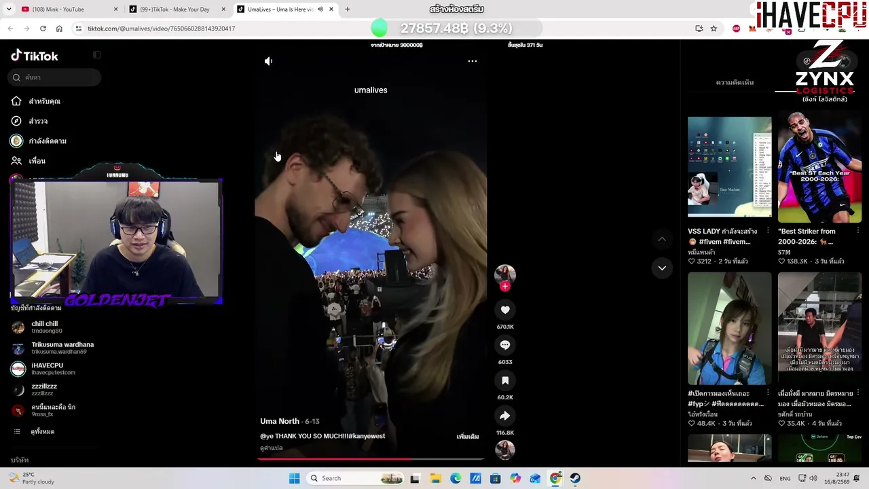Open the Trikusuma wardhana account
Image resolution: width=869 pixels, height=489 pixels.
coord(53,348)
